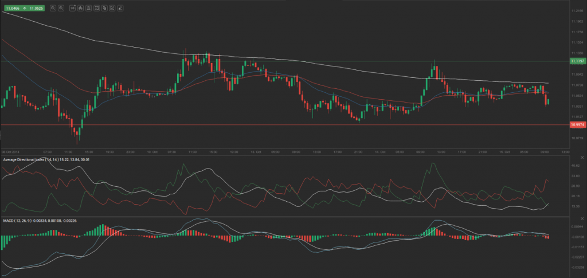Screen dimensions: 587x278
Task: Select the red 10.9974 support price label
Action: [x=577, y=124]
